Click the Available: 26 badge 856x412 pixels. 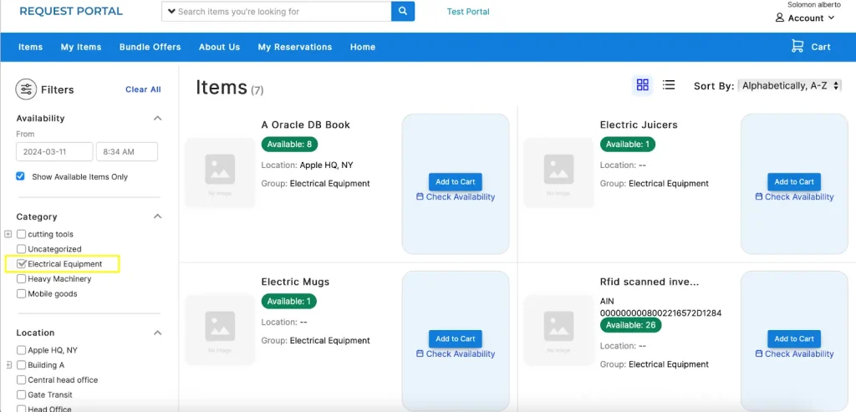630,325
